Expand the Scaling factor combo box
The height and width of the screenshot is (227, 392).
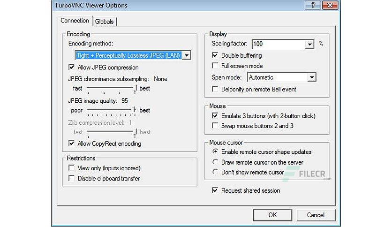[309, 44]
